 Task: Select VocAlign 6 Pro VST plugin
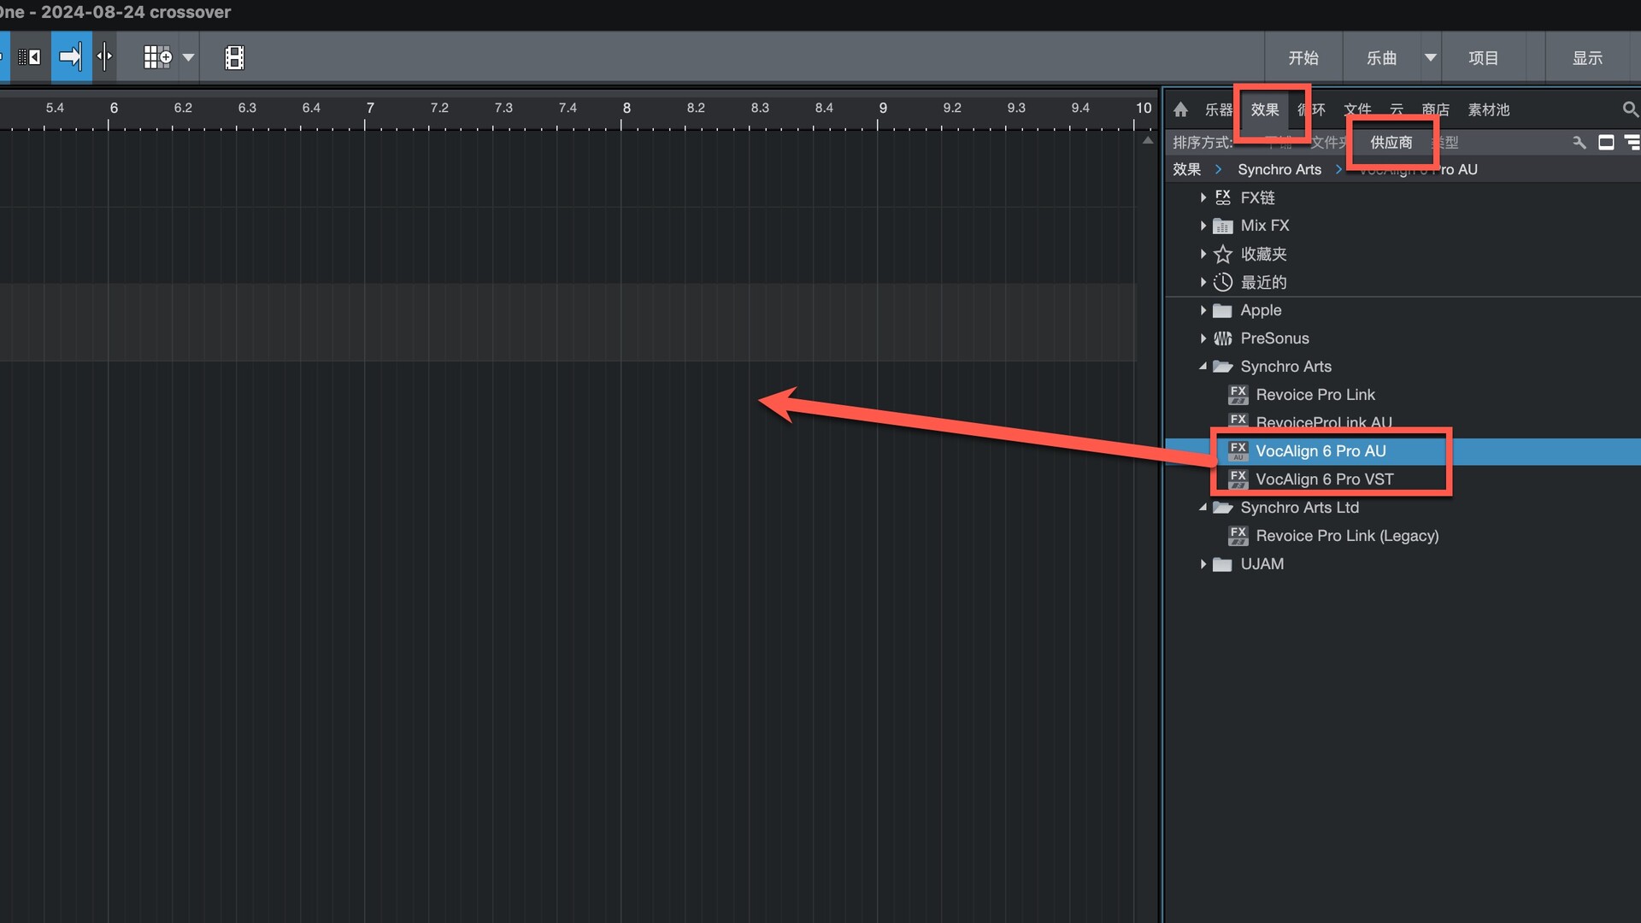point(1324,479)
